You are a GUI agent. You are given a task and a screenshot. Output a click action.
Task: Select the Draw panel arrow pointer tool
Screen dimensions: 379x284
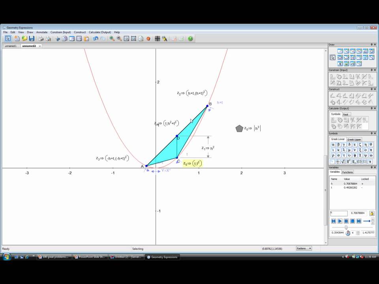pyautogui.click(x=332, y=58)
